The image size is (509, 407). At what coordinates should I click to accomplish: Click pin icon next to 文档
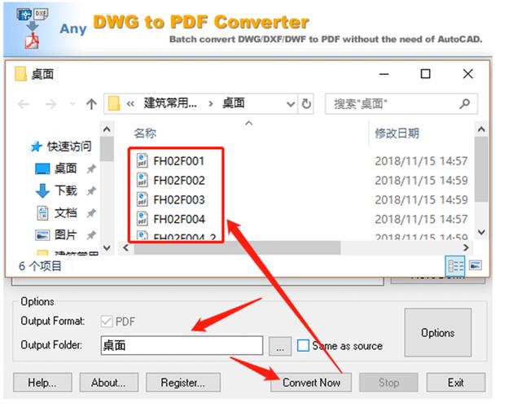(91, 213)
